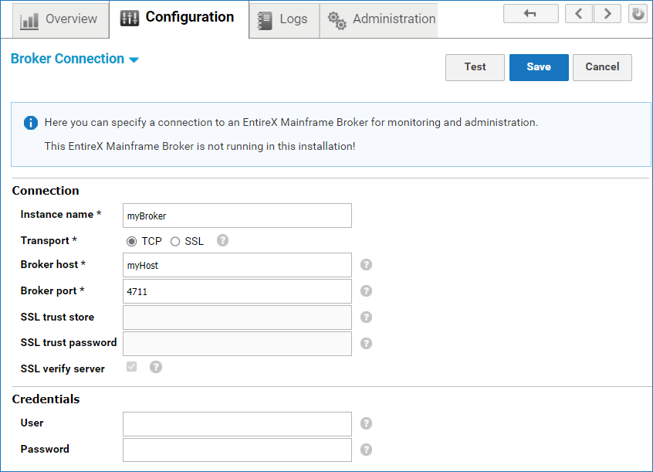
Task: Edit the Broker port field
Action: 237,291
